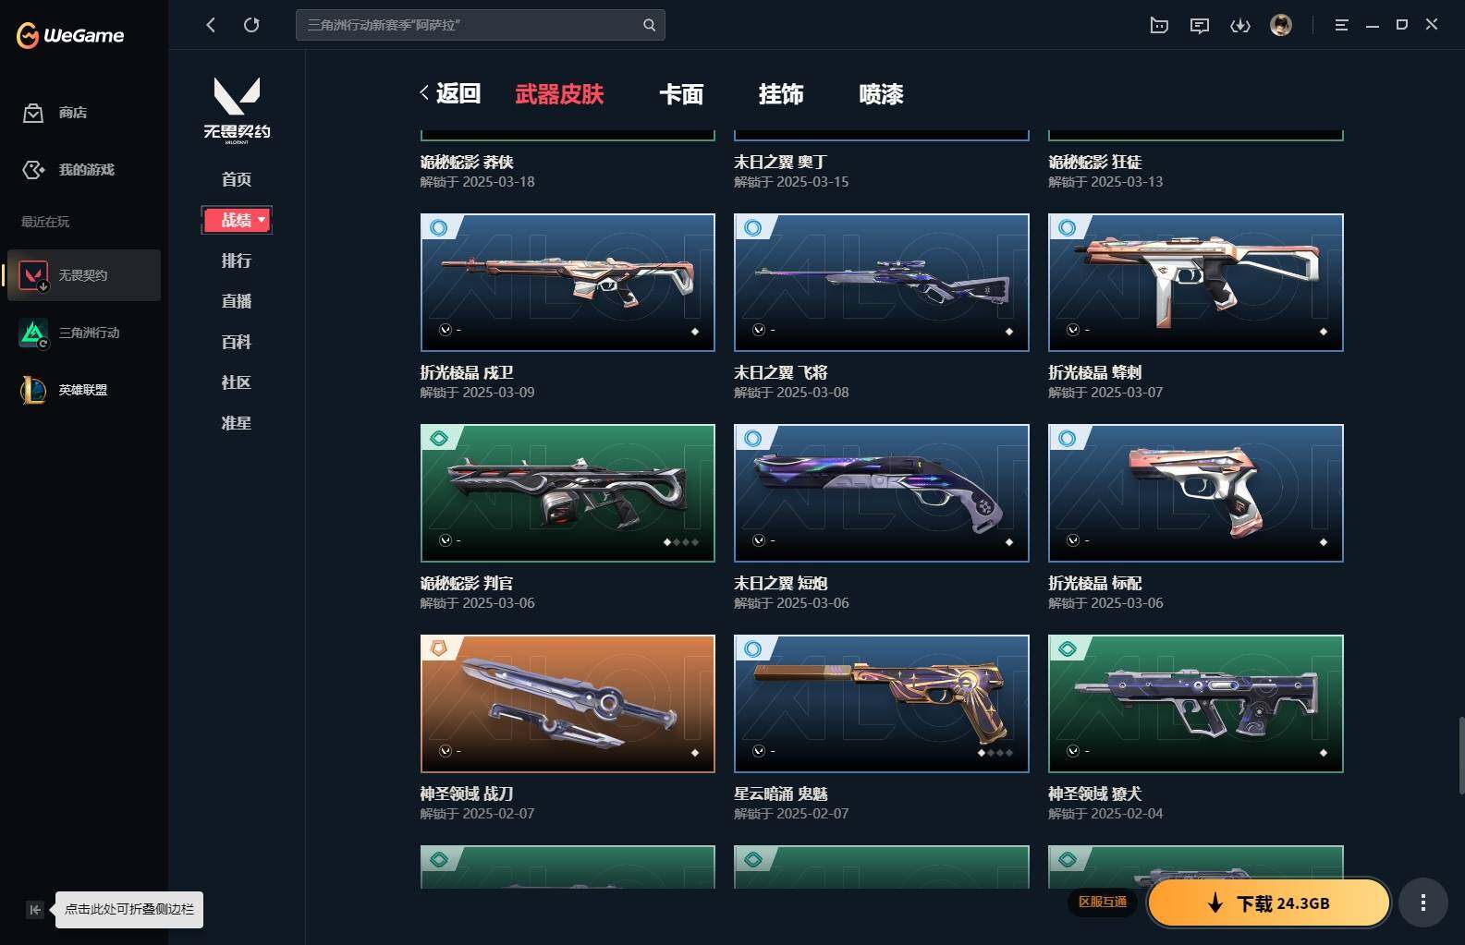Click the vertical scrollbar thumb
The width and height of the screenshot is (1465, 945).
point(1461,754)
